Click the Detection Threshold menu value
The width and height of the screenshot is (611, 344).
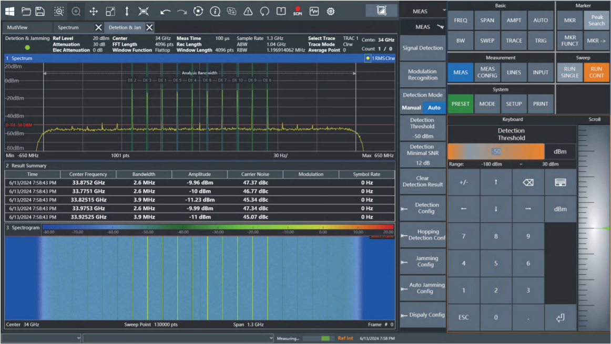tap(423, 128)
